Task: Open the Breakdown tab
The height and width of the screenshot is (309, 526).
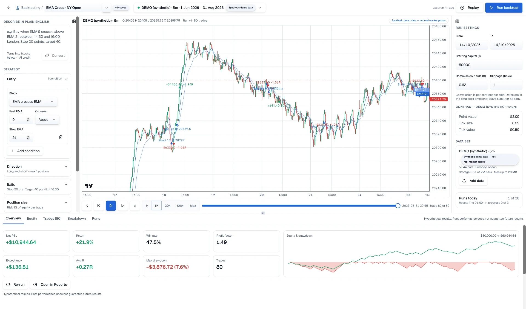Action: click(x=77, y=219)
